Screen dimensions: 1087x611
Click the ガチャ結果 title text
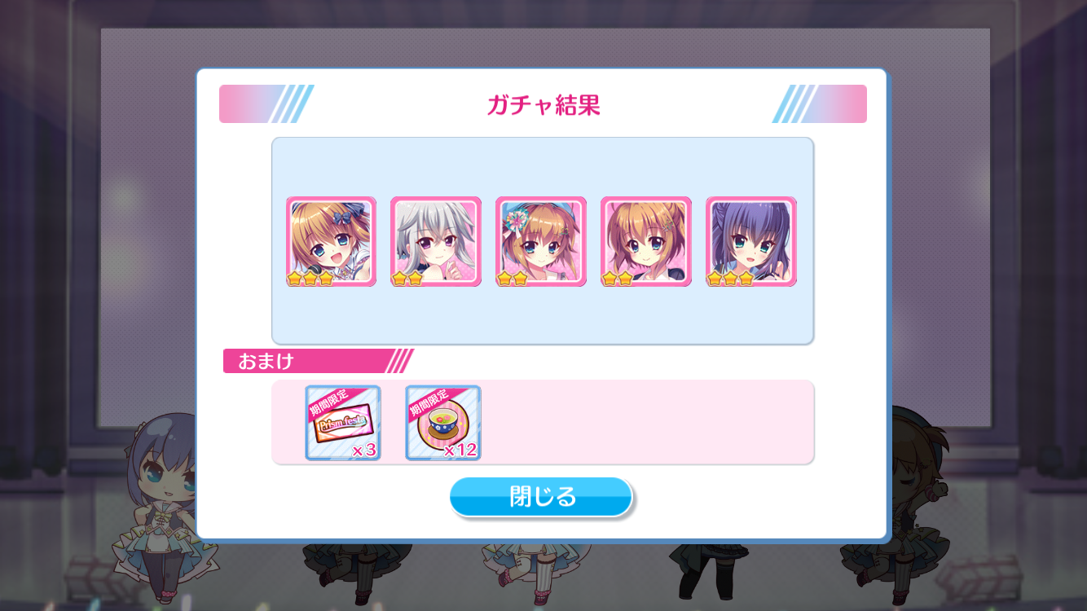(x=543, y=105)
